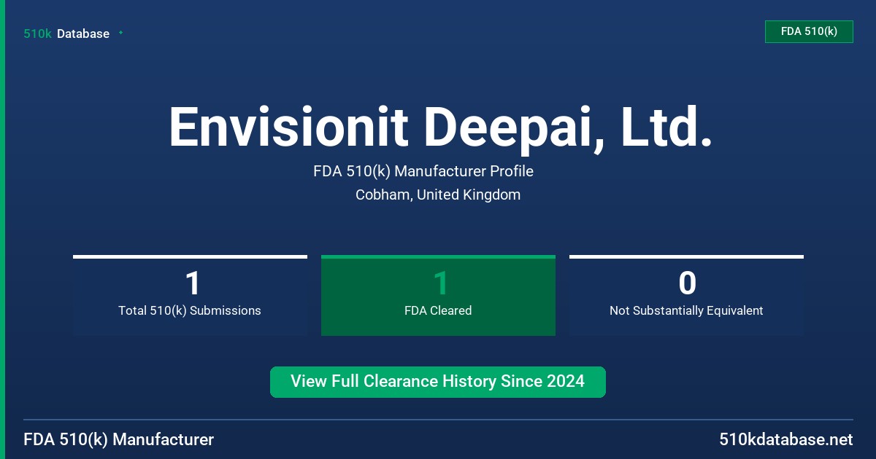This screenshot has height=459, width=876.
Task: Select the FDA 510(k) Manufacturer Profile subtitle
Action: click(423, 172)
